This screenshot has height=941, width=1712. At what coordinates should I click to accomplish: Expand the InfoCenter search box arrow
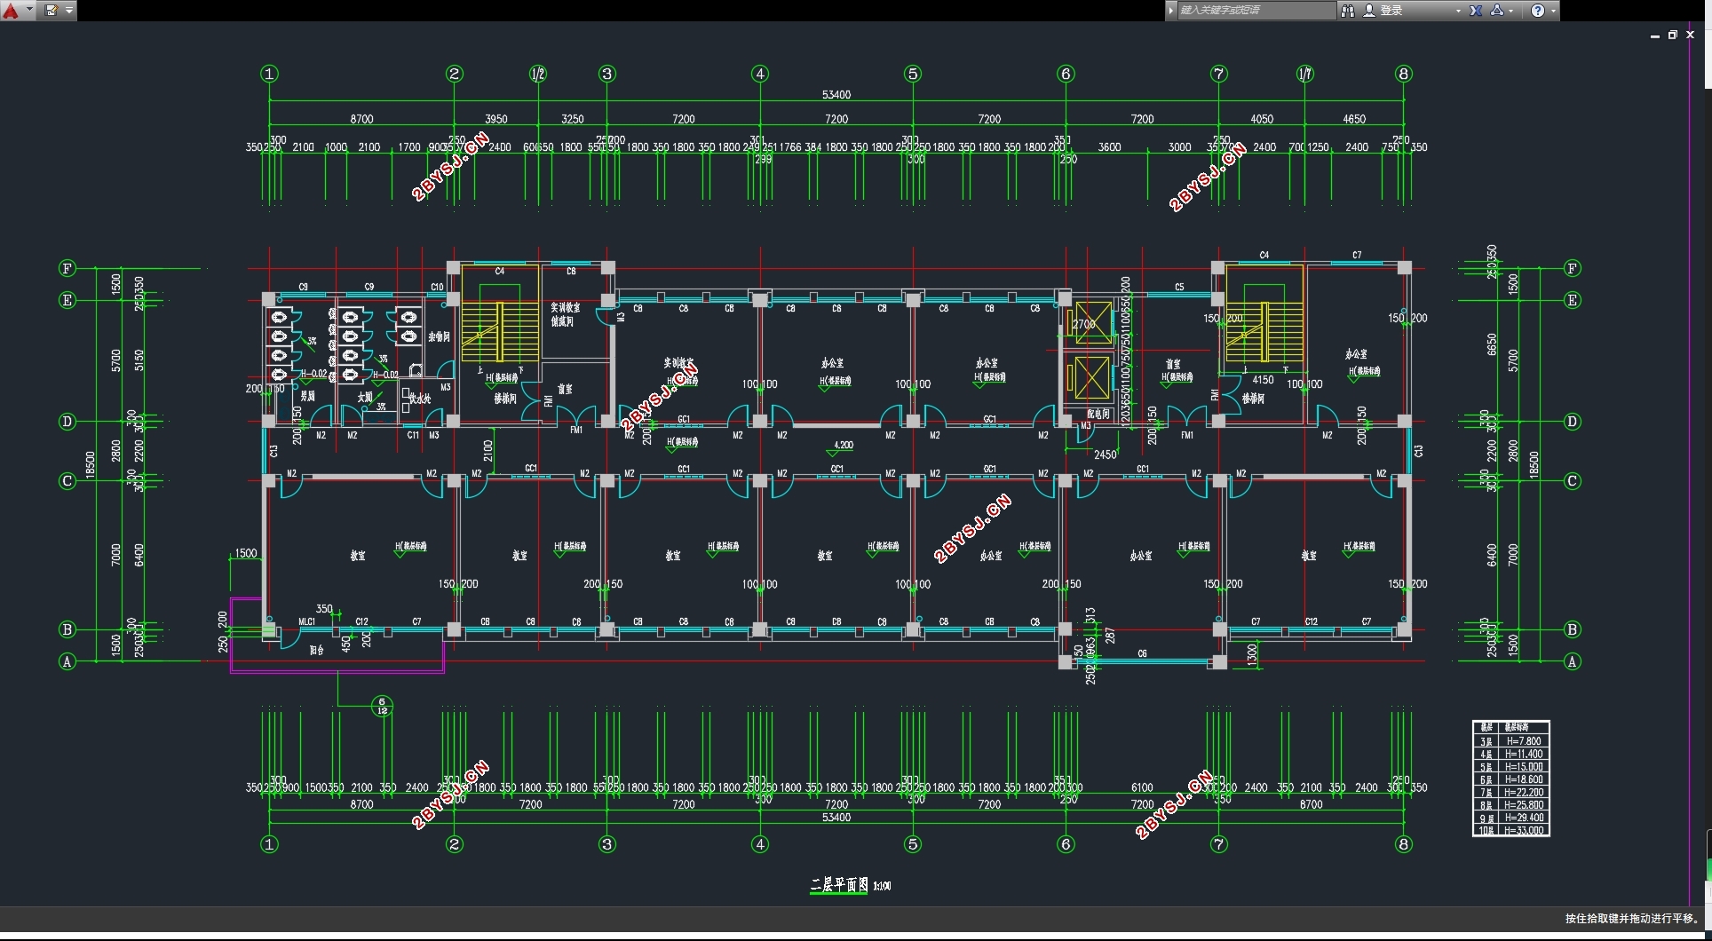[x=1171, y=11]
